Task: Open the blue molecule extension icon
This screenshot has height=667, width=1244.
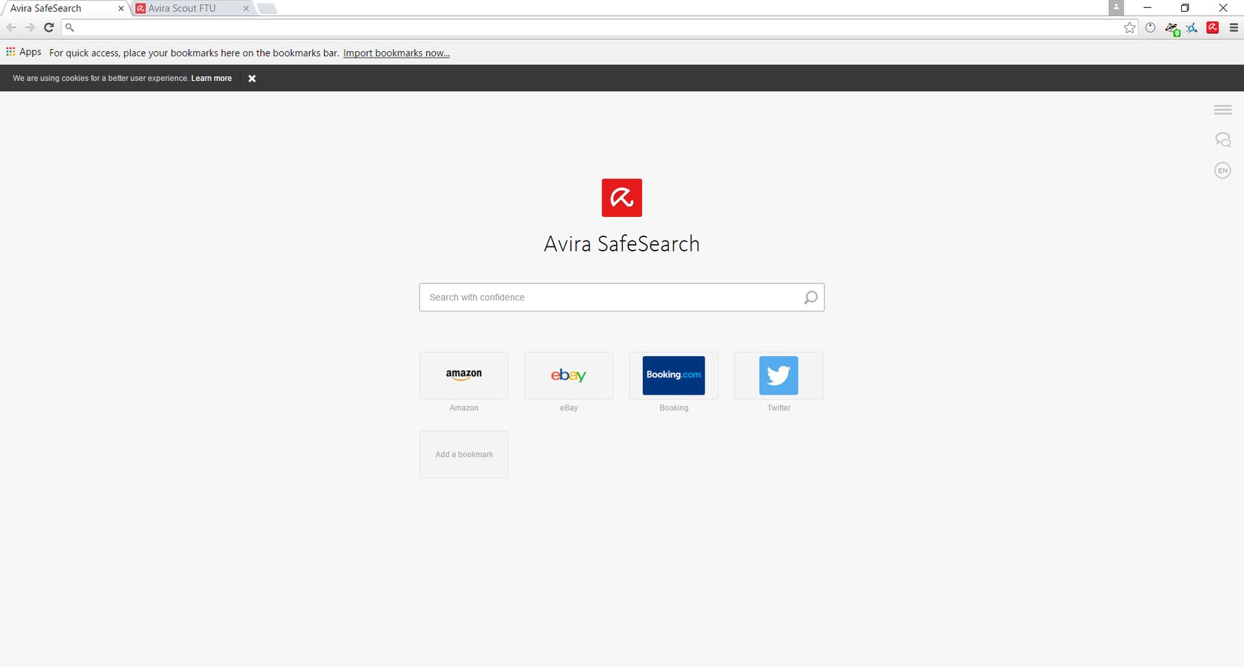Action: coord(1192,27)
